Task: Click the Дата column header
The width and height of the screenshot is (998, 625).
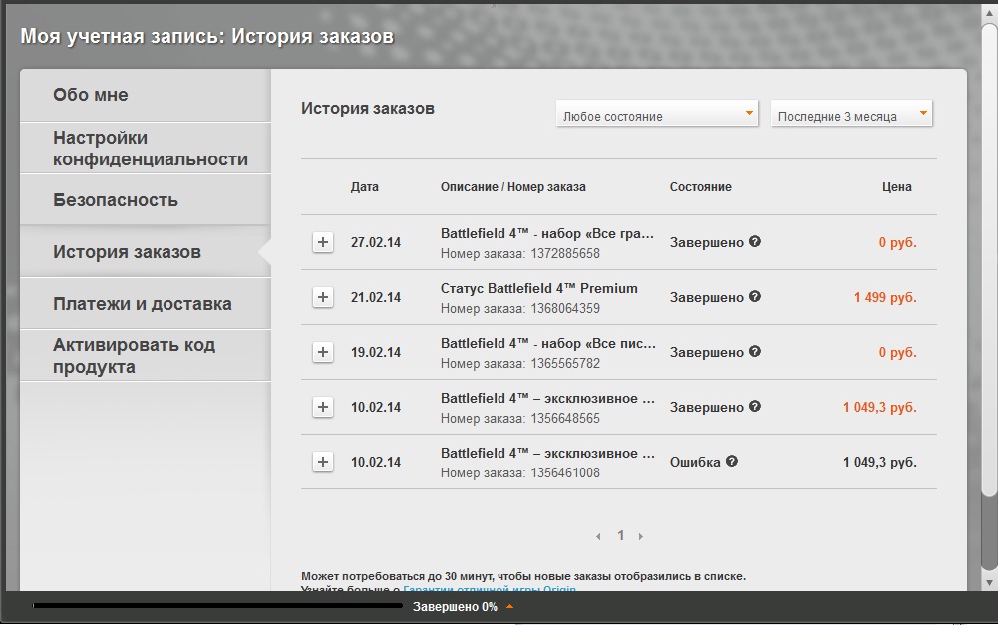Action: [364, 187]
